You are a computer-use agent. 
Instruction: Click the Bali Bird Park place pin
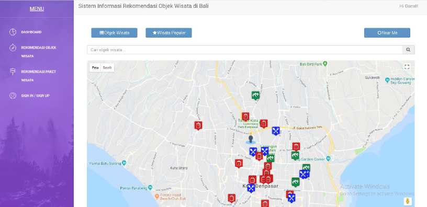coord(325,64)
